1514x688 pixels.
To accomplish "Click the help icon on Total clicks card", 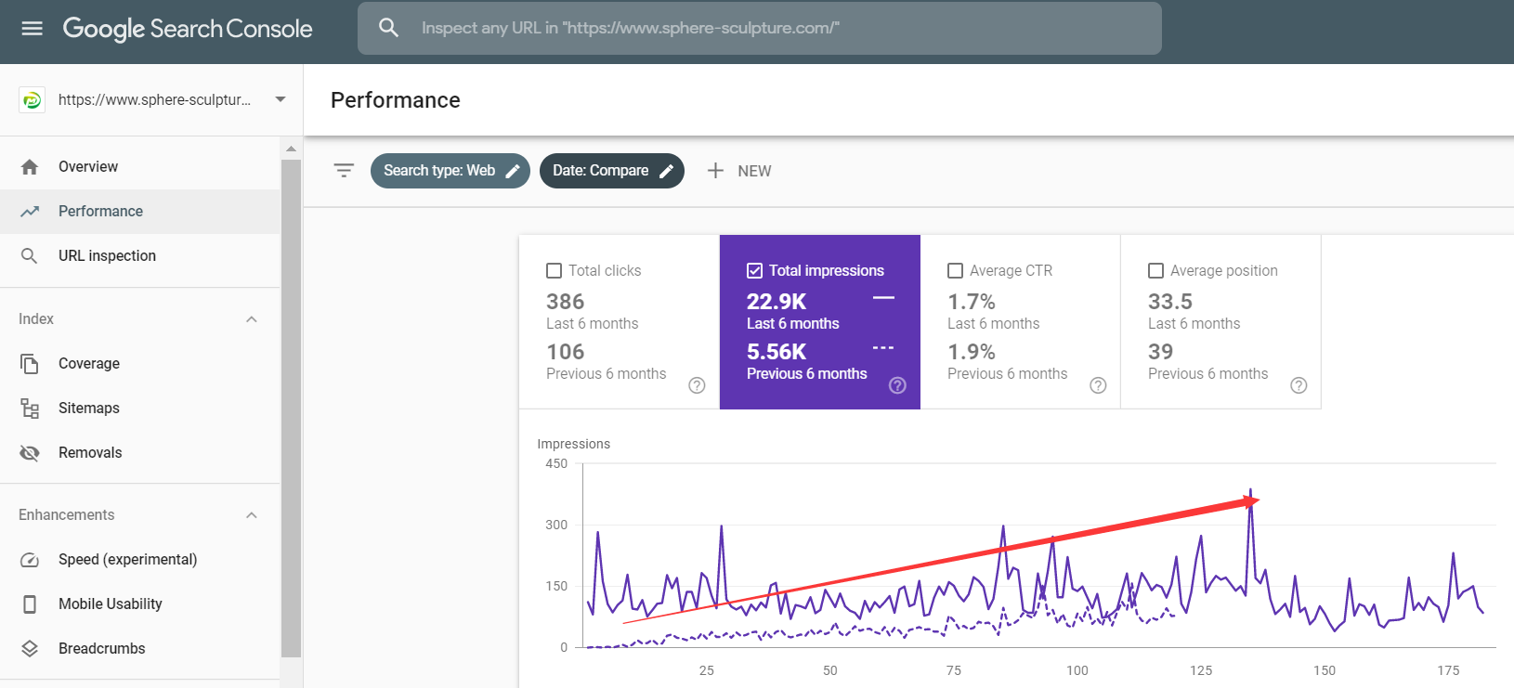I will point(698,385).
